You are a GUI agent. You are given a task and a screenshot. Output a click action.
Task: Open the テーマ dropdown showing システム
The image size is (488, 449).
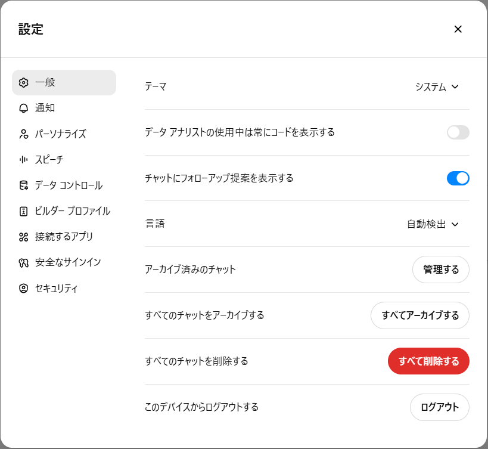coord(436,86)
